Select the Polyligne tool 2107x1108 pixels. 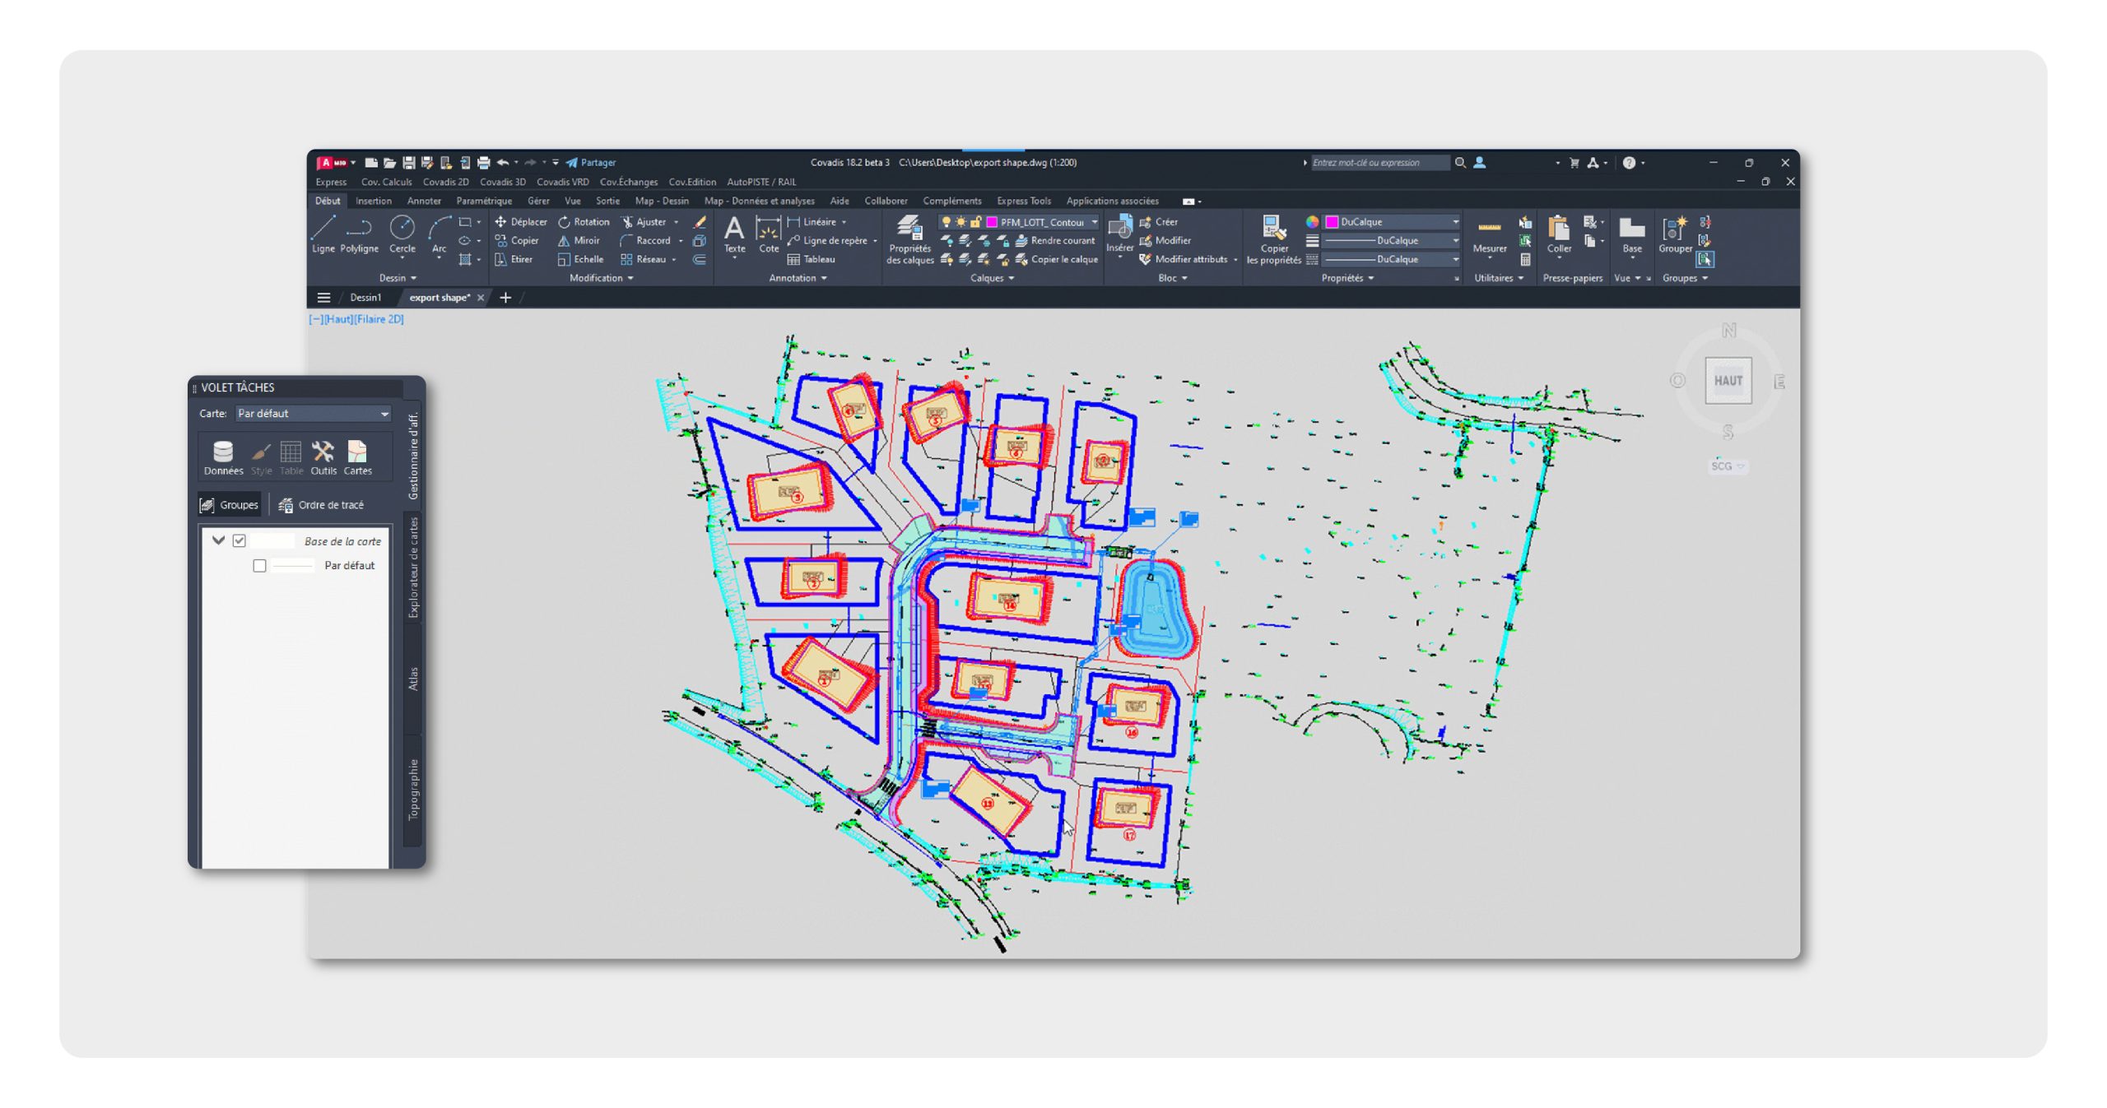click(x=359, y=234)
